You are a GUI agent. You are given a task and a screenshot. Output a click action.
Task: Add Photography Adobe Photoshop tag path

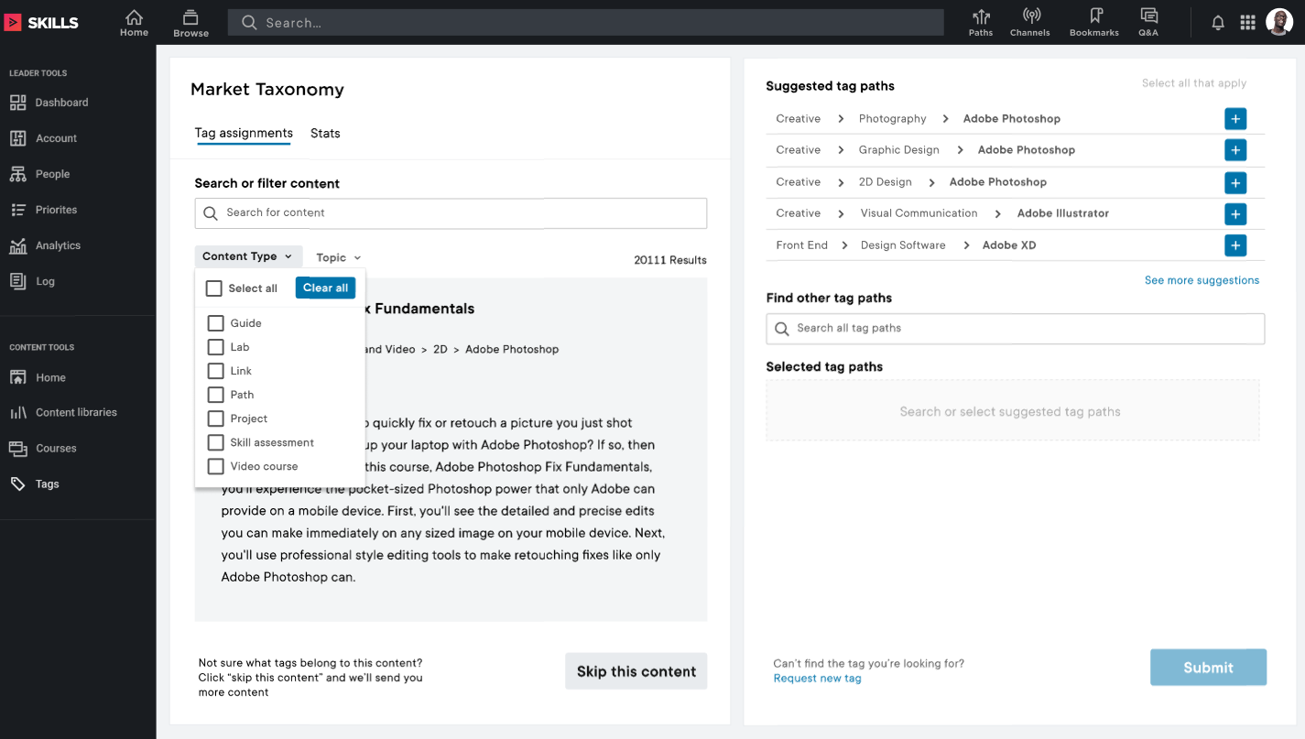(x=1235, y=119)
